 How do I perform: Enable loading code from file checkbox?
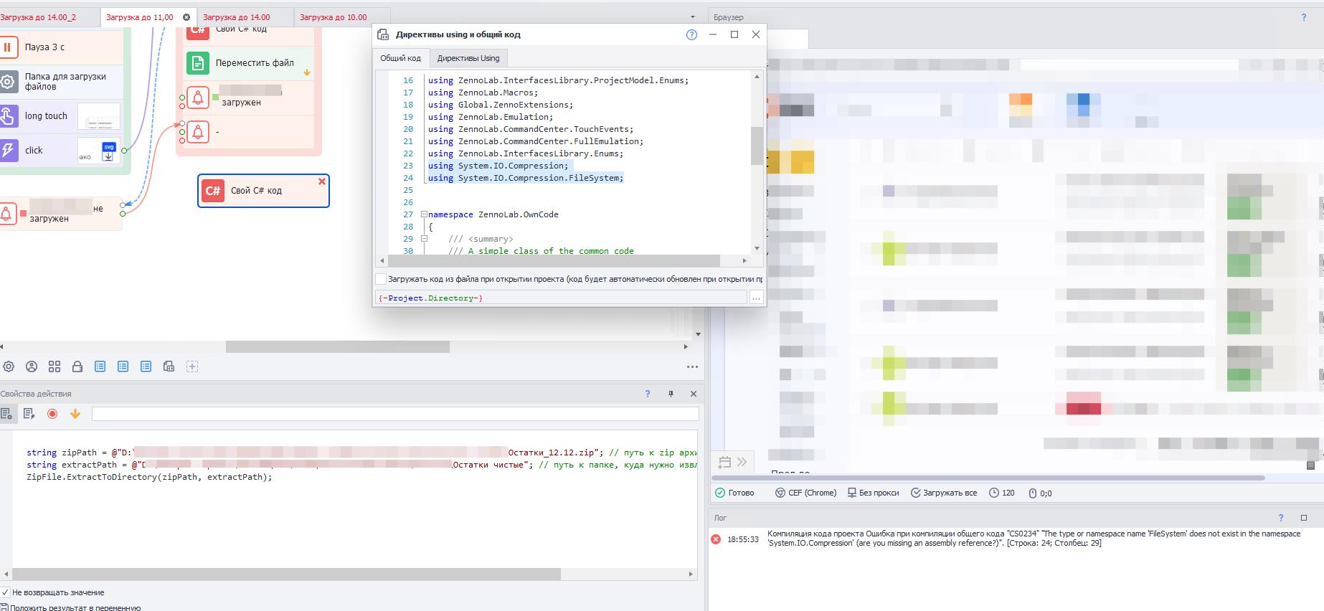tap(382, 279)
